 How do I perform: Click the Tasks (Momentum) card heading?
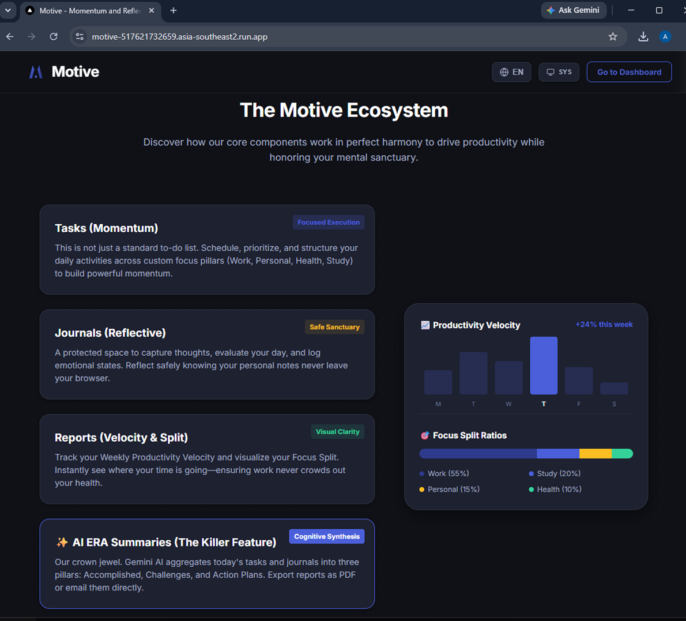[106, 228]
